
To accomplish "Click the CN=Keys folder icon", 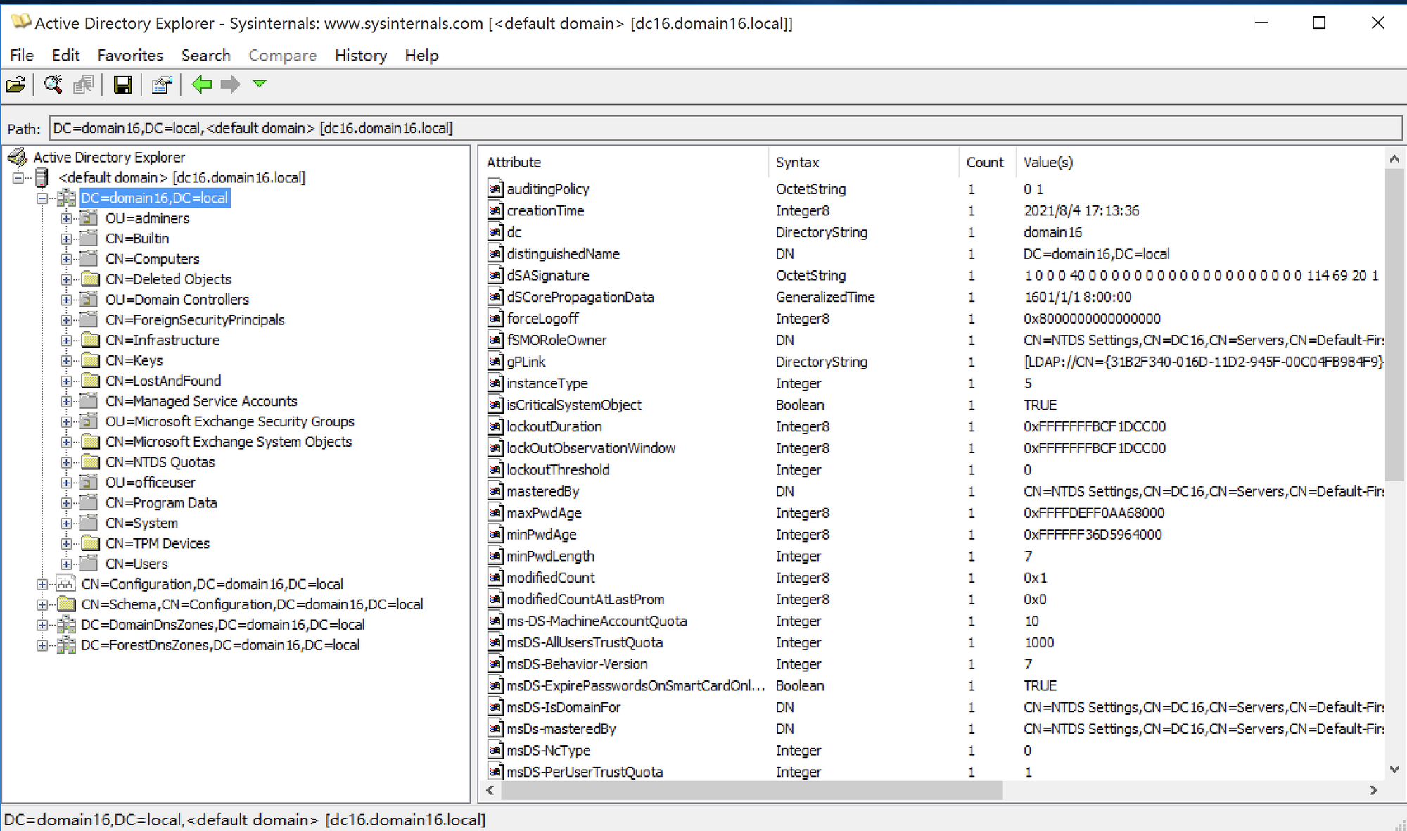I will click(89, 360).
